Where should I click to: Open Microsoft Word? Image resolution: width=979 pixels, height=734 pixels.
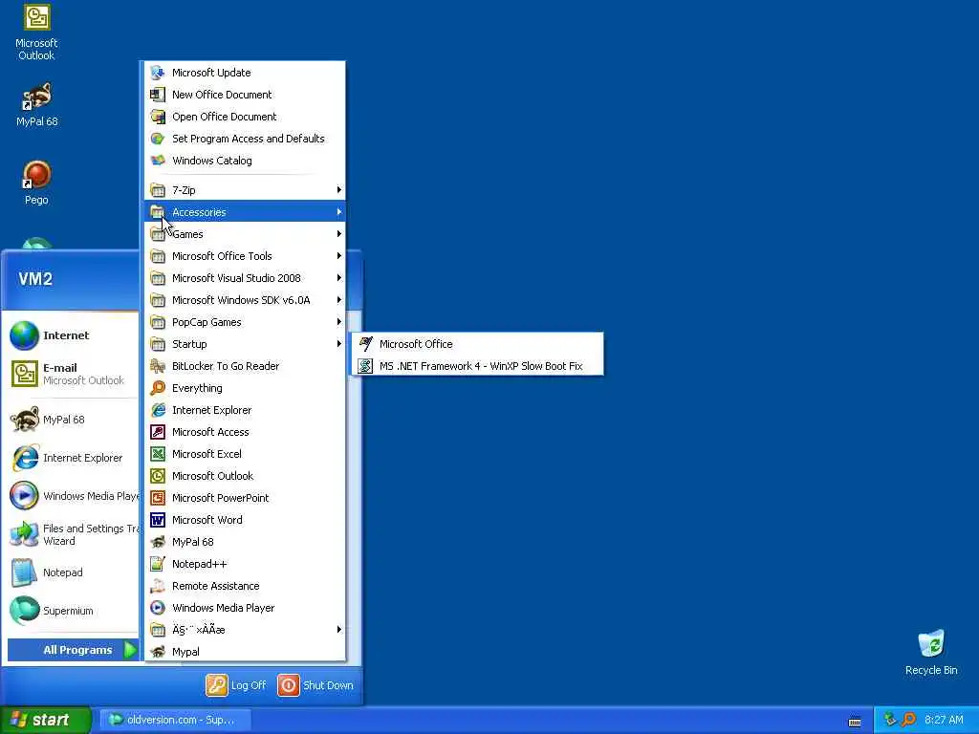245,520
